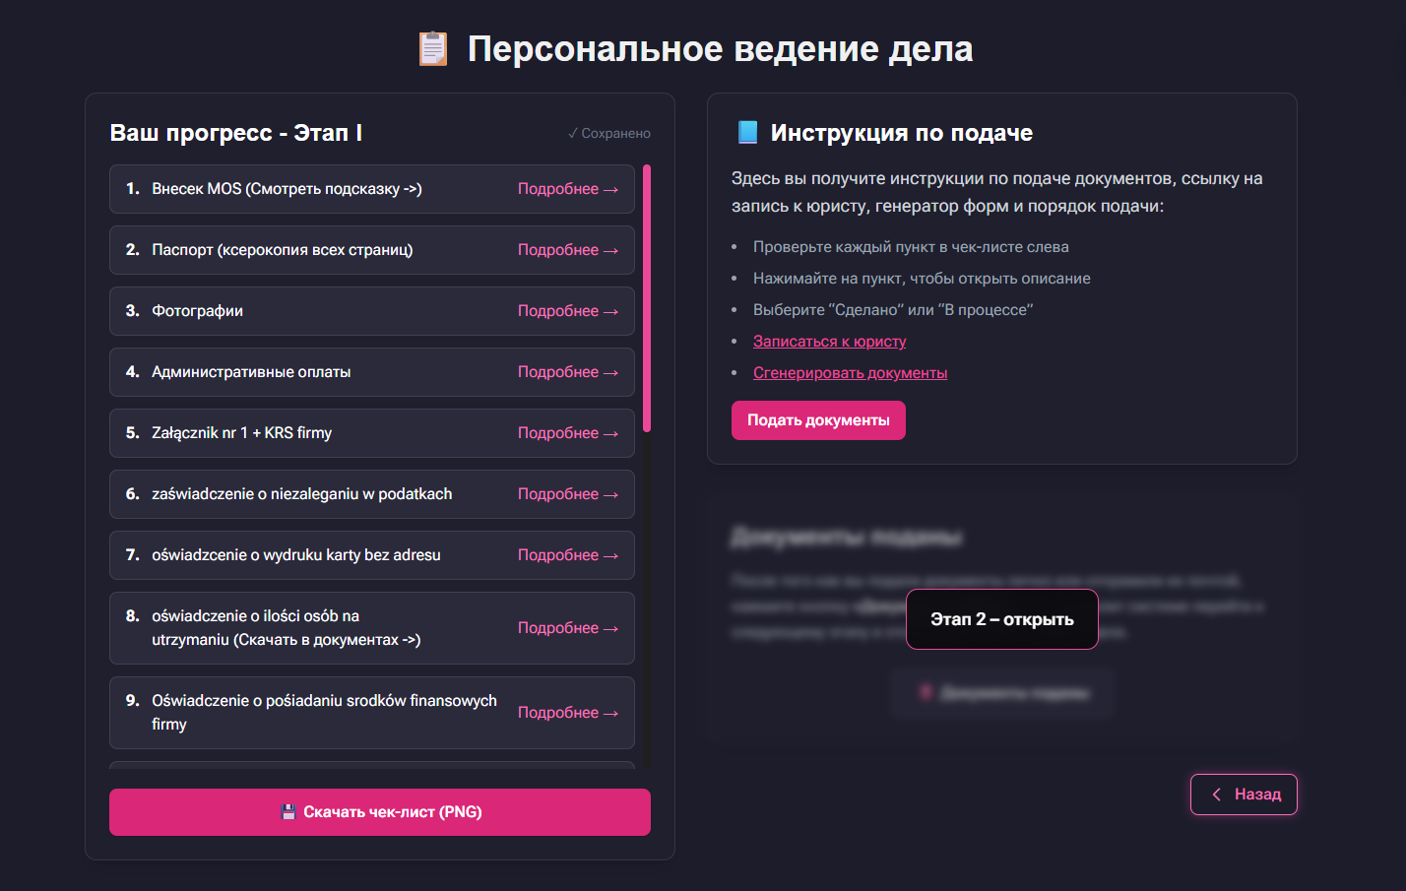This screenshot has width=1406, height=891.
Task: Click the floppy disk icon on download button
Action: (288, 812)
